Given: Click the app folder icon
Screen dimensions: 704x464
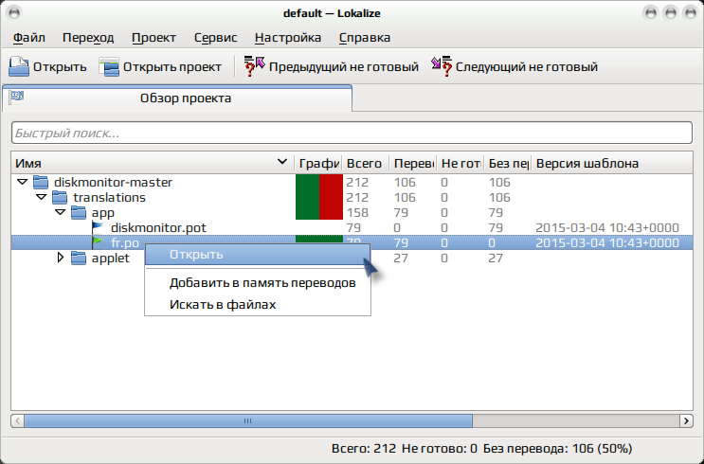Looking at the screenshot, I should click(x=79, y=213).
